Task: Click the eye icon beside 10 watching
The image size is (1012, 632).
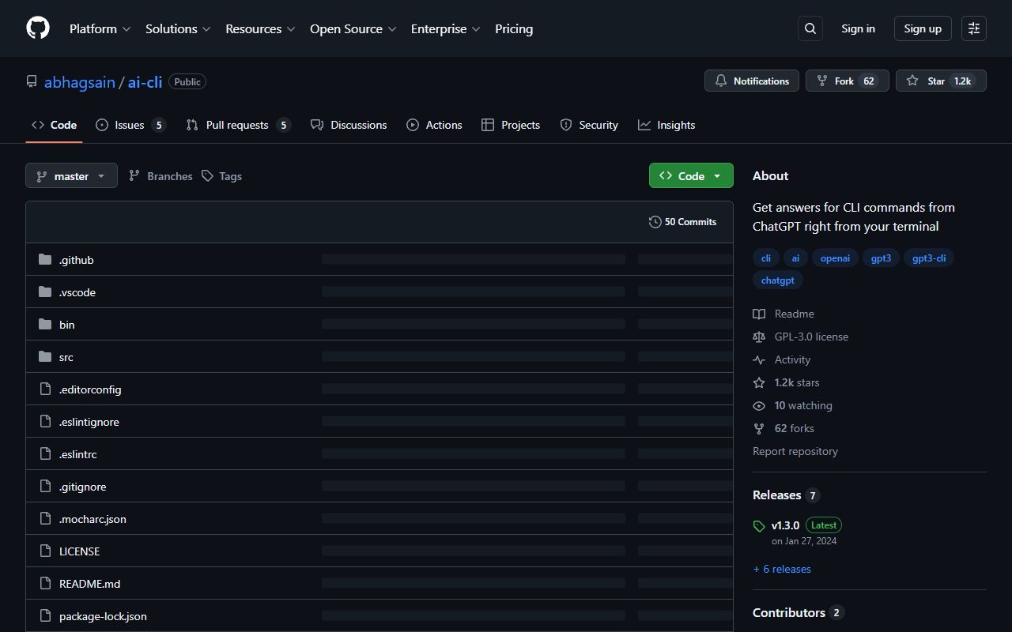Action: tap(759, 405)
